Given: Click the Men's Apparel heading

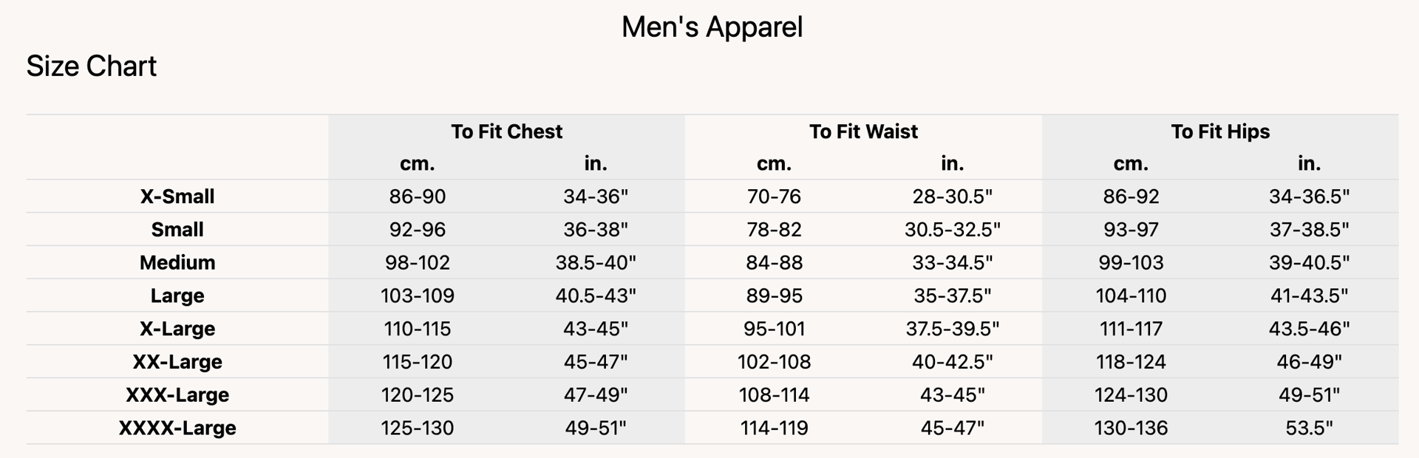Looking at the screenshot, I should (x=712, y=27).
